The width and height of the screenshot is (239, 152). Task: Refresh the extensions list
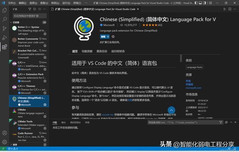click(34, 9)
